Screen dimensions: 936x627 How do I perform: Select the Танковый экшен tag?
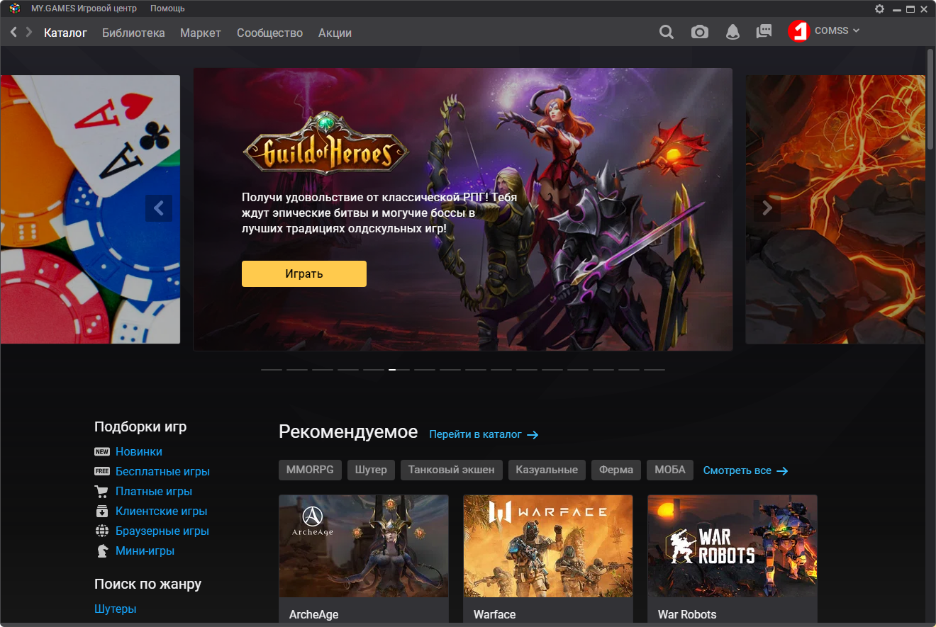[x=452, y=470]
